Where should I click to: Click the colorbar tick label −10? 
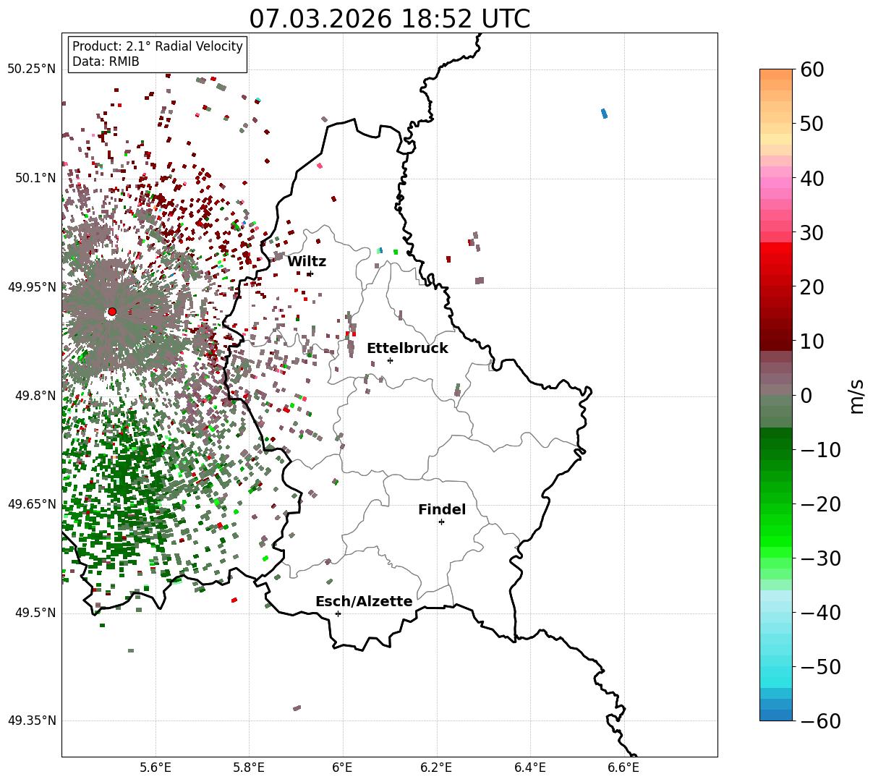[820, 450]
